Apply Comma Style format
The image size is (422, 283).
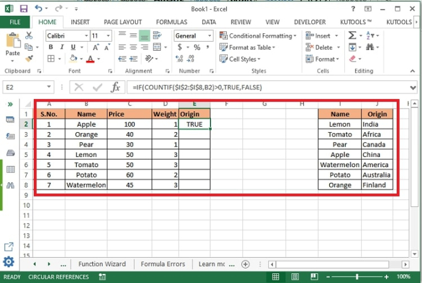tap(208, 47)
